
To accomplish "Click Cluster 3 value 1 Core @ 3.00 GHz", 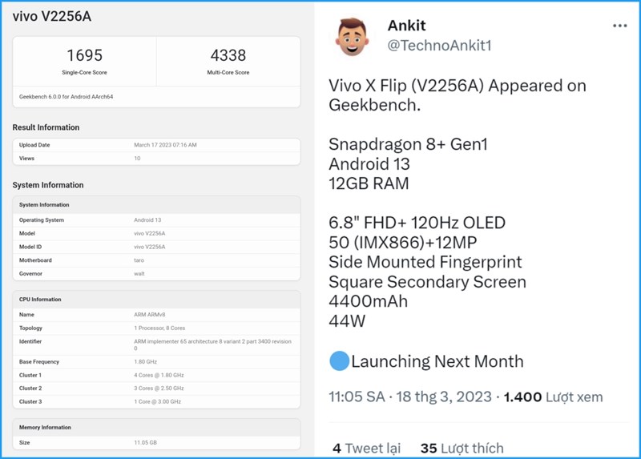I will click(x=157, y=402).
